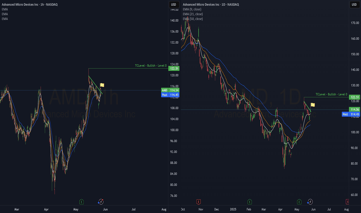Click 140.00 on the 1h price scale
The height and width of the screenshot is (213, 361).
pyautogui.click(x=174, y=21)
